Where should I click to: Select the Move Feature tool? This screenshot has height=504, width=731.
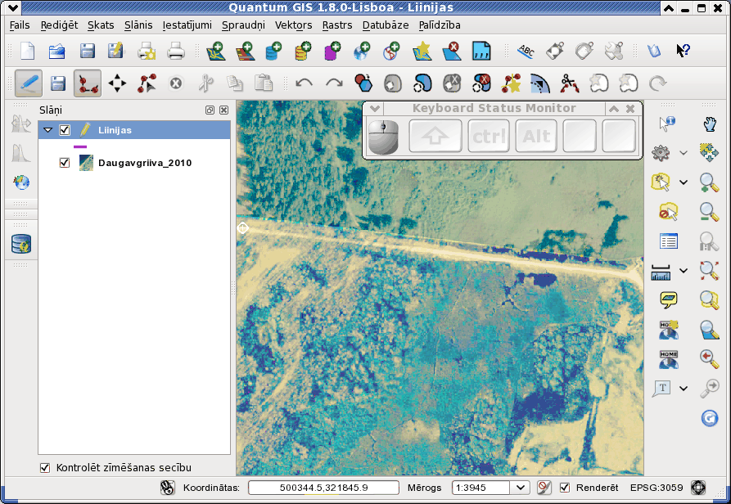[117, 83]
